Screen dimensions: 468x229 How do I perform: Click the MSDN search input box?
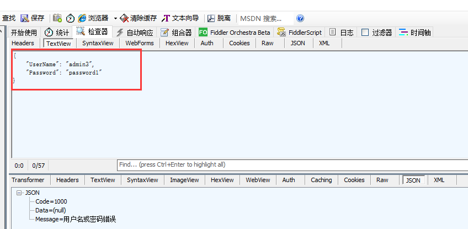(265, 19)
